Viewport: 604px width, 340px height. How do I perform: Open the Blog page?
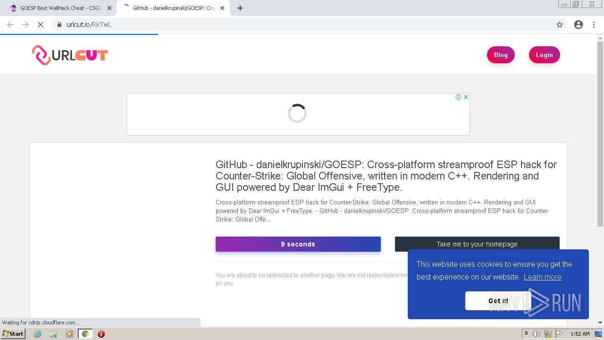(501, 55)
